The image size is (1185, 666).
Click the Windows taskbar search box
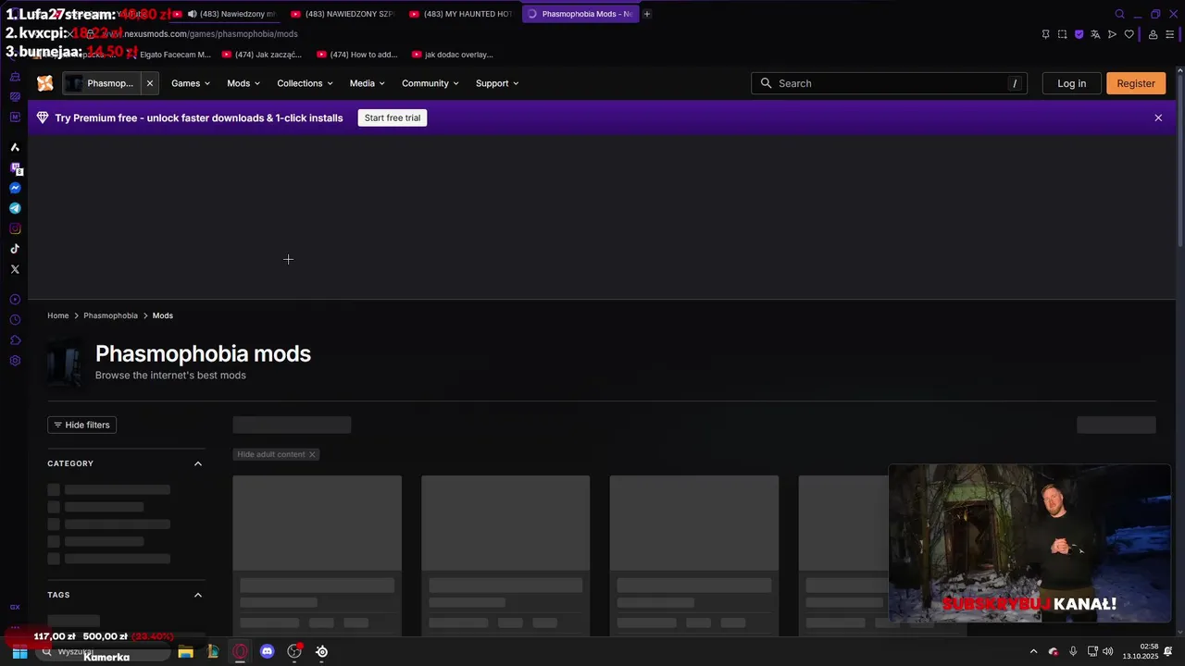(x=104, y=652)
